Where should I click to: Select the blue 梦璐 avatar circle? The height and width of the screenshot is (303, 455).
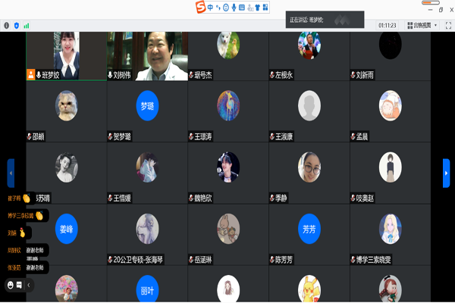pos(147,105)
